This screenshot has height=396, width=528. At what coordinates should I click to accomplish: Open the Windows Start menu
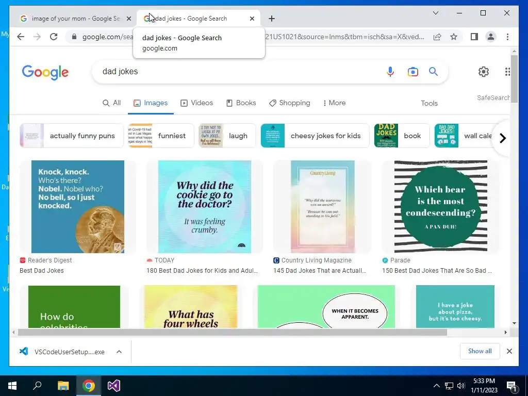[12, 386]
